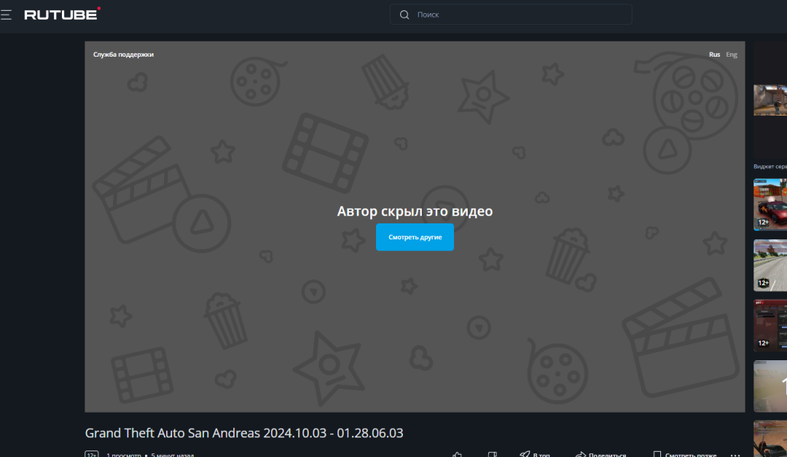Click the 'В топ' rocket icon
The height and width of the screenshot is (457, 787).
[x=525, y=455]
